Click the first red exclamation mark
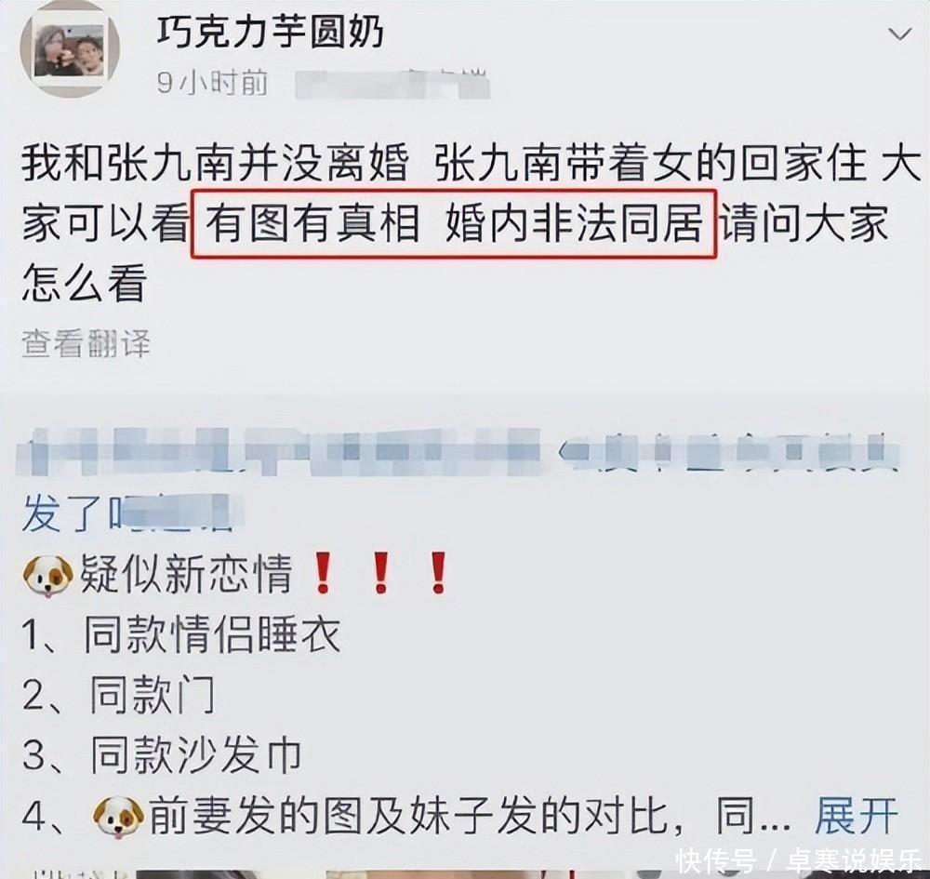930x879 pixels. 323,572
